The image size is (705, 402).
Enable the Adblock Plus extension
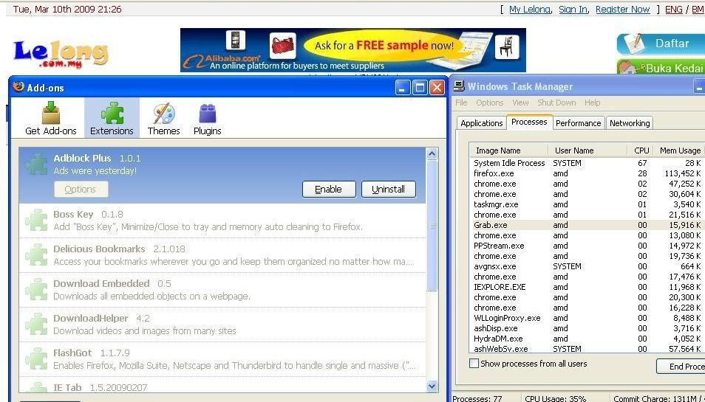click(x=328, y=190)
